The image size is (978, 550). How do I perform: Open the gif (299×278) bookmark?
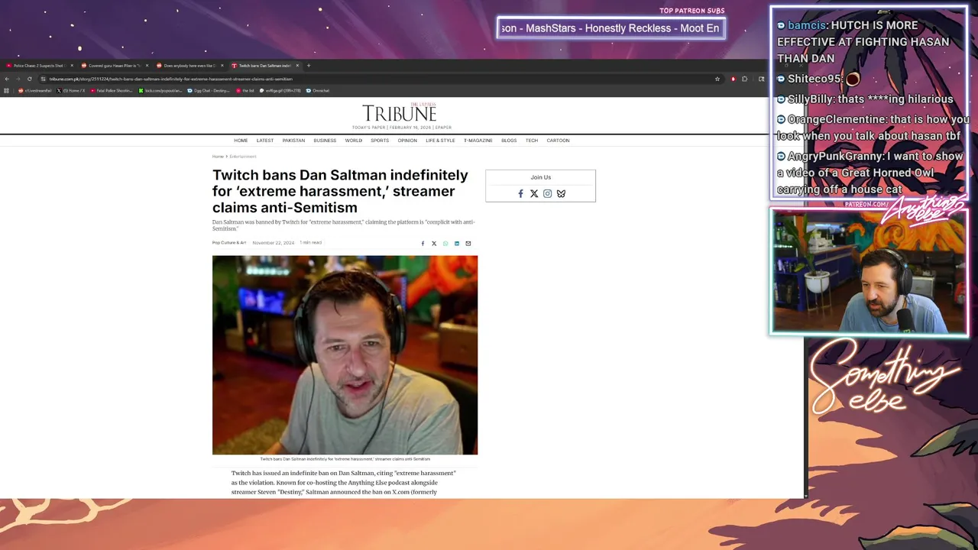tap(280, 90)
